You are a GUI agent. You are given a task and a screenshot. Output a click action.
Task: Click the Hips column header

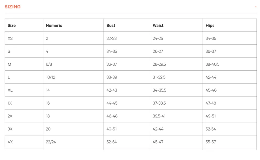click(210, 25)
